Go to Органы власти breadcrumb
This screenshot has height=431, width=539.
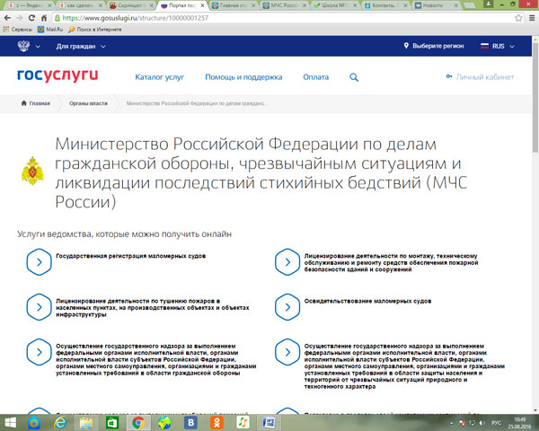(x=88, y=103)
